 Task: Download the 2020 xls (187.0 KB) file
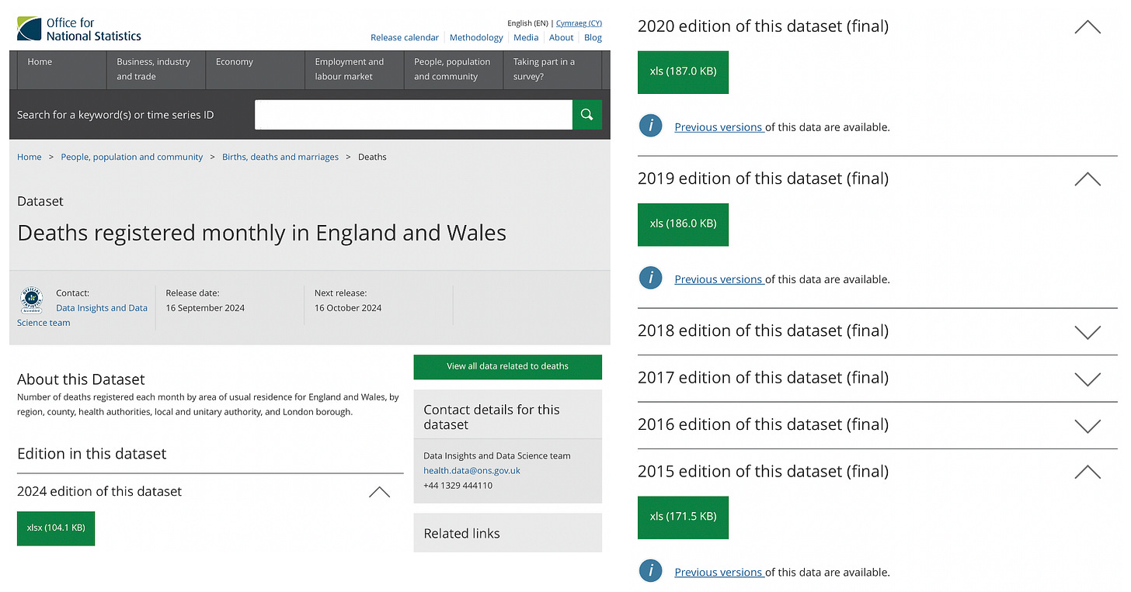pos(683,71)
